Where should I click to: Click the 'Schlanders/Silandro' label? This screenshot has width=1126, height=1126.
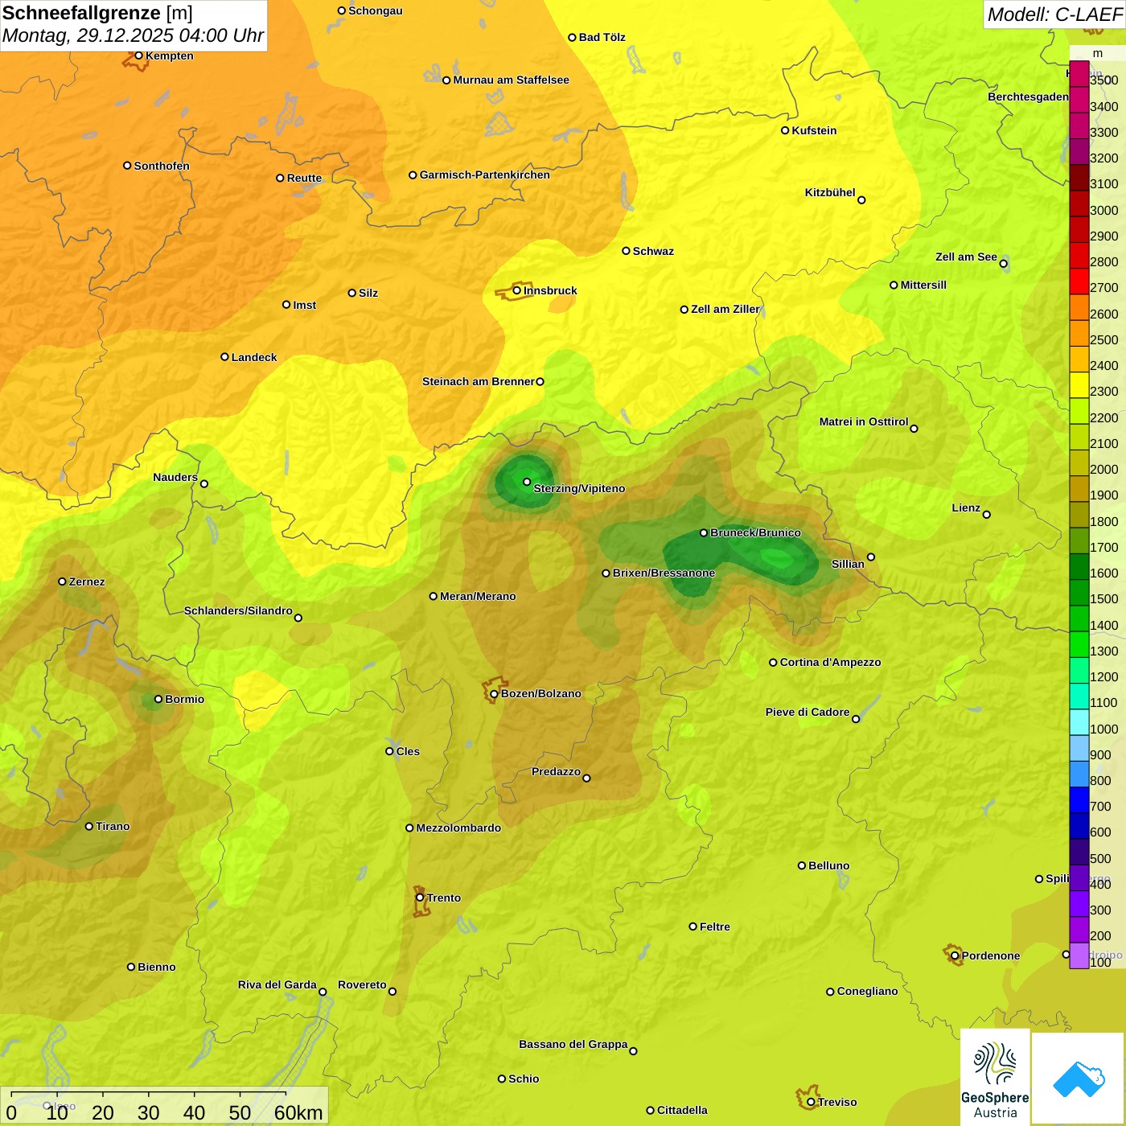tap(238, 611)
